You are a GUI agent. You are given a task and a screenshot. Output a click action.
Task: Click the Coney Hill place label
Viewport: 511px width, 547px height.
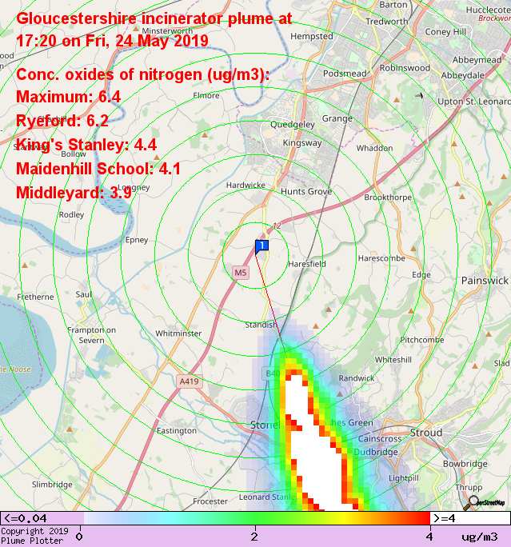pyautogui.click(x=445, y=32)
